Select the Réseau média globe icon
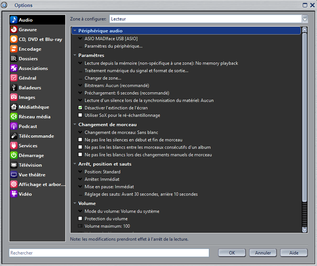 tap(14, 116)
